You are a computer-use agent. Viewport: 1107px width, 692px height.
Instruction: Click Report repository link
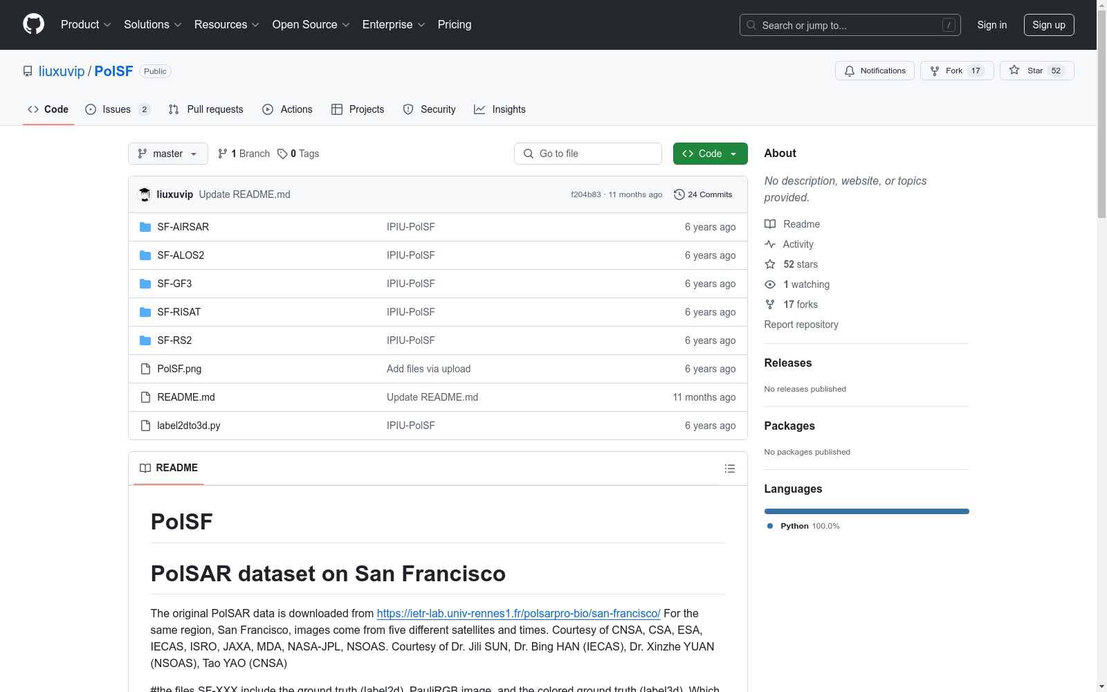click(x=801, y=325)
